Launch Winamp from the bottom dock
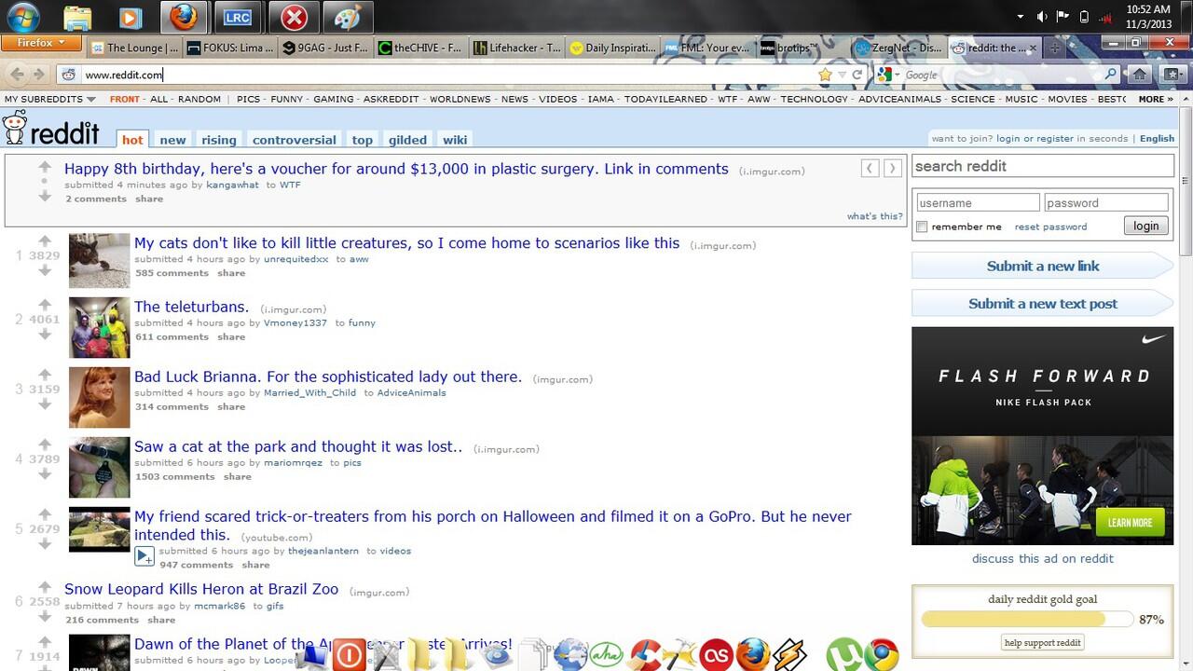Image resolution: width=1193 pixels, height=671 pixels. coord(790,654)
